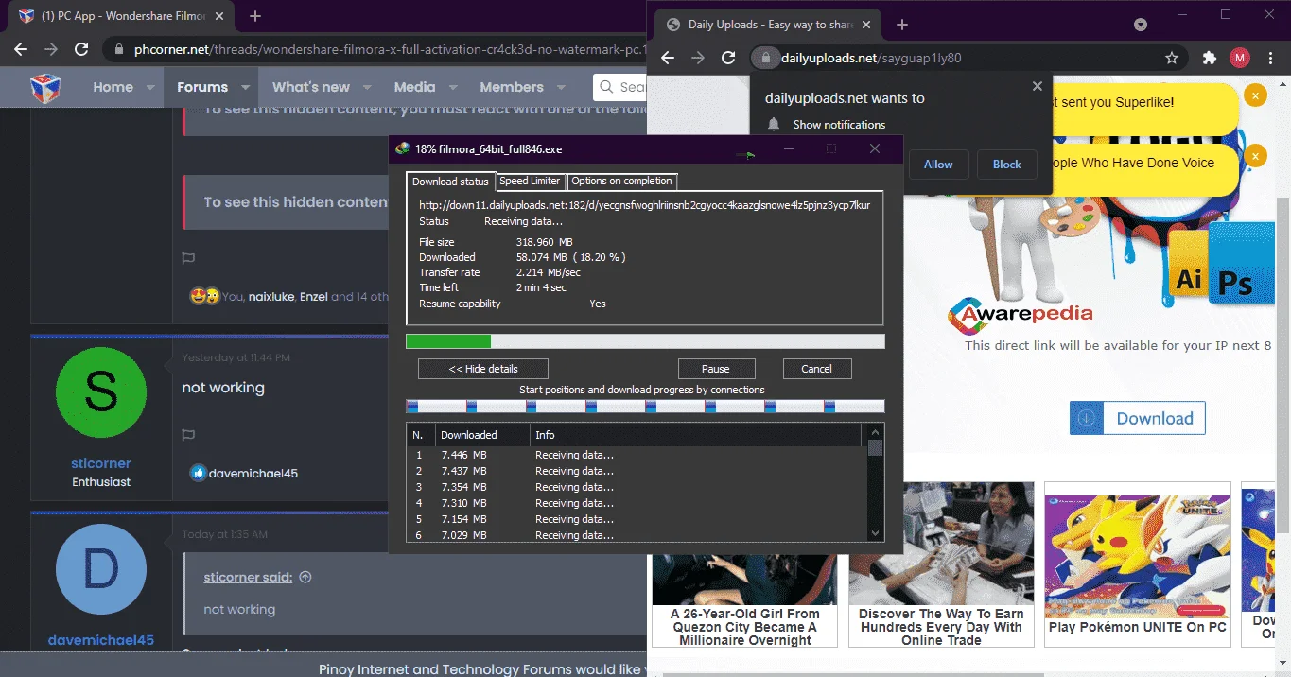The height and width of the screenshot is (677, 1291).
Task: Pause the filmora download
Action: pos(716,369)
